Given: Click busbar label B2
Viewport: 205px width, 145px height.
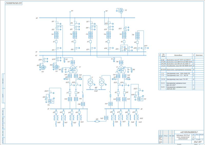Looking at the screenshot, I should [141, 109].
